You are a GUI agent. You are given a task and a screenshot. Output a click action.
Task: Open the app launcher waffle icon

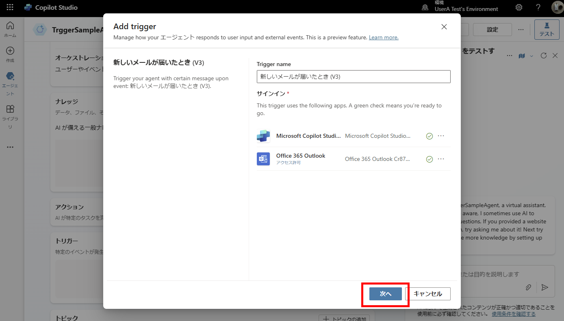(x=9, y=7)
